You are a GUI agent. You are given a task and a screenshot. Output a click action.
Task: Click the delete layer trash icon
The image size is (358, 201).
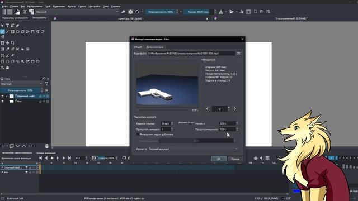click(x=47, y=146)
